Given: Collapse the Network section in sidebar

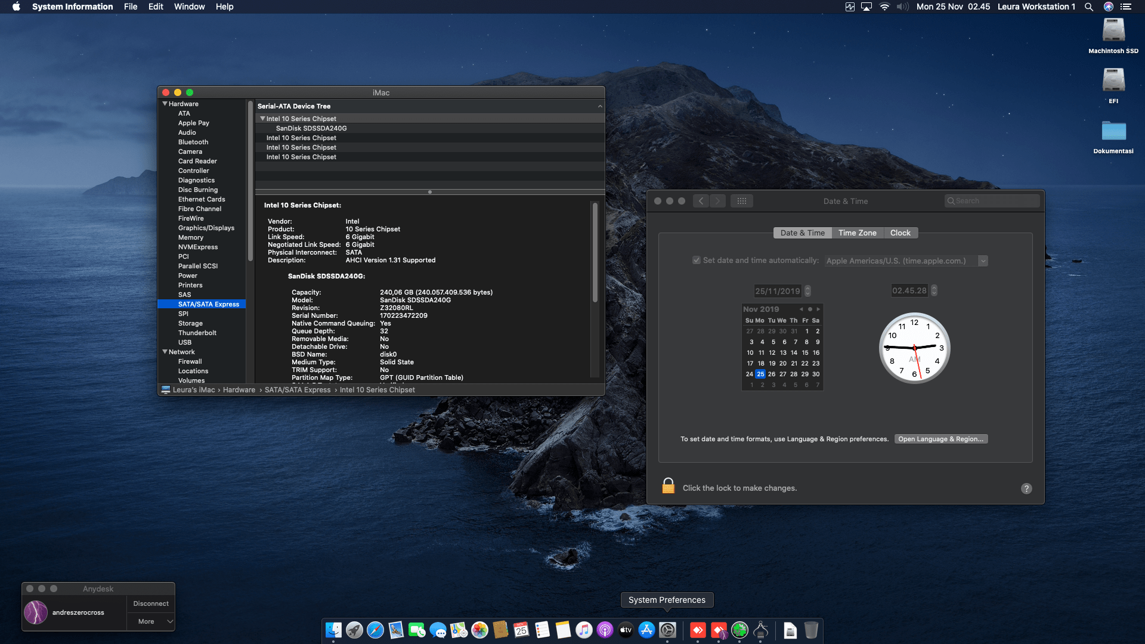Looking at the screenshot, I should pos(165,352).
